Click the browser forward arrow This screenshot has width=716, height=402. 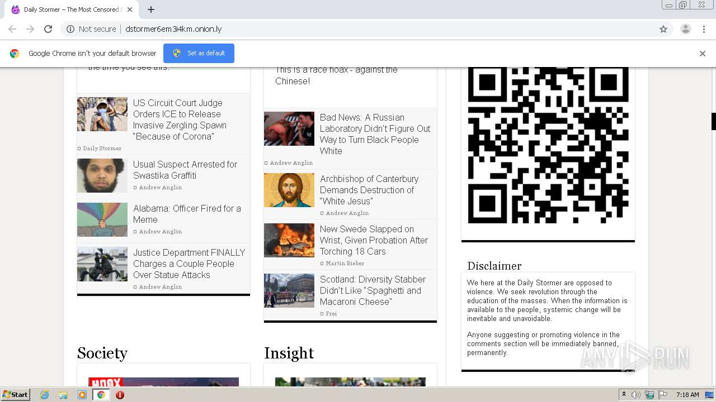coord(30,29)
